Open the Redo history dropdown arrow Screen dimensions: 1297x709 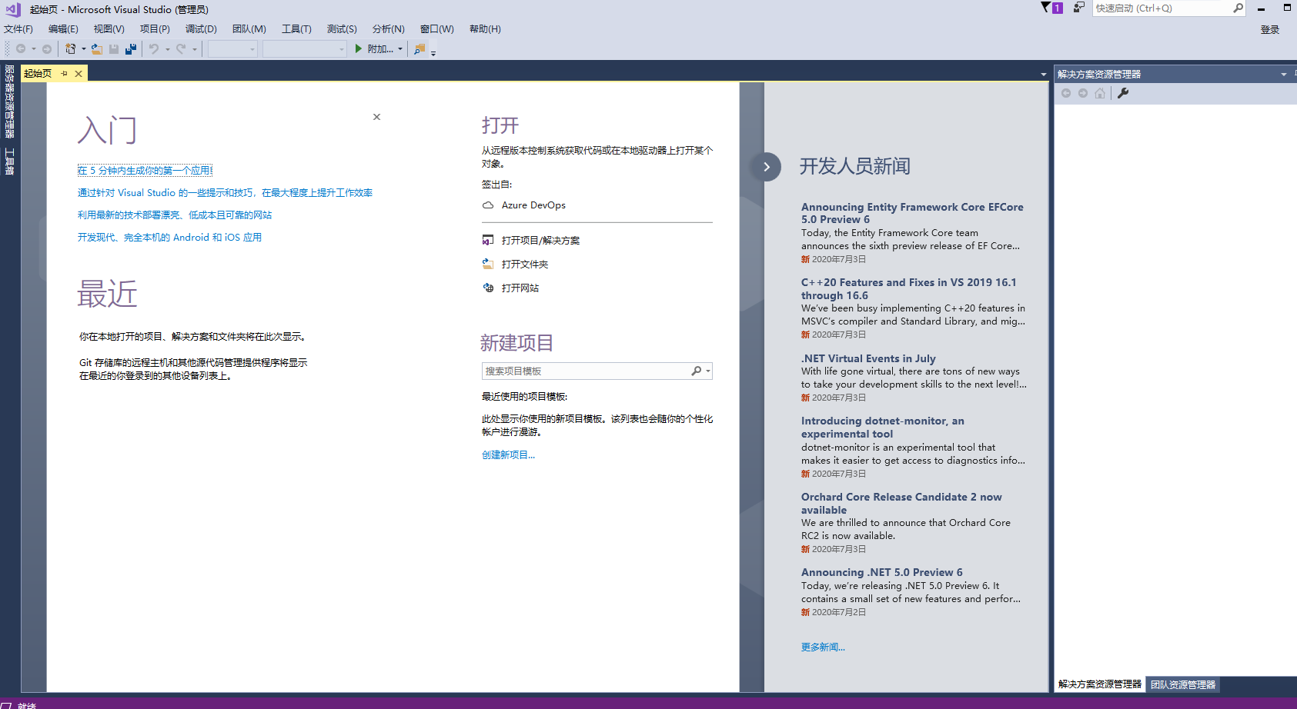195,48
